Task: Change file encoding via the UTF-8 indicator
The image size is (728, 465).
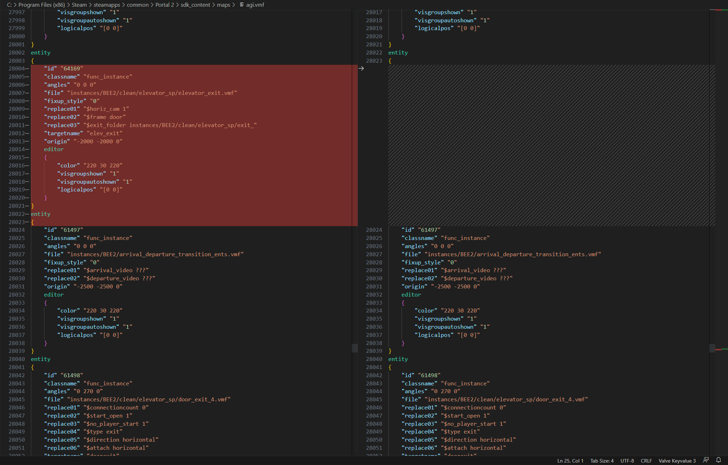Action: (x=627, y=460)
